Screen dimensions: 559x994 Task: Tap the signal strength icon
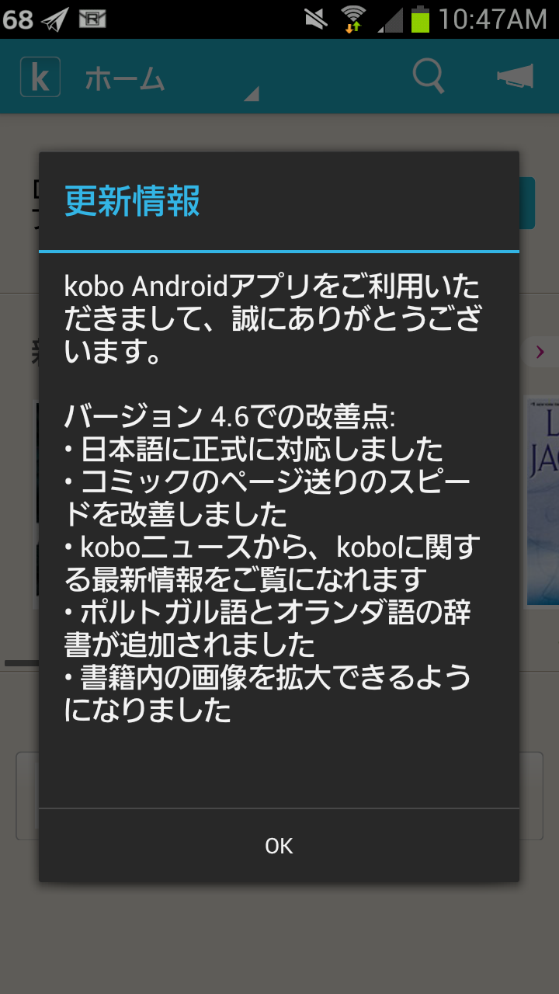pyautogui.click(x=391, y=19)
